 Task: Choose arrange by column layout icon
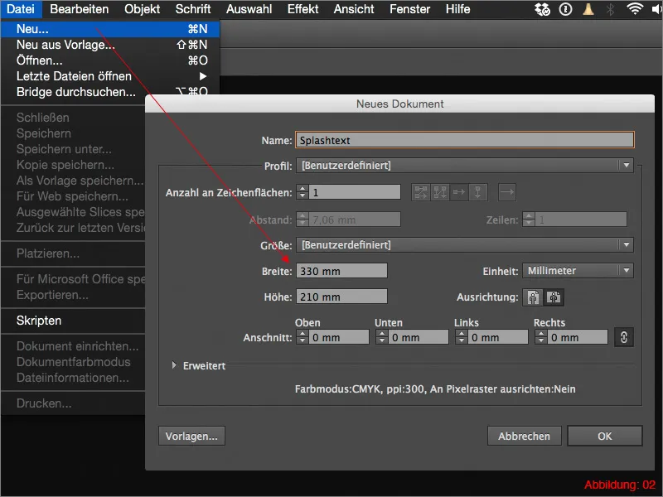tap(478, 192)
